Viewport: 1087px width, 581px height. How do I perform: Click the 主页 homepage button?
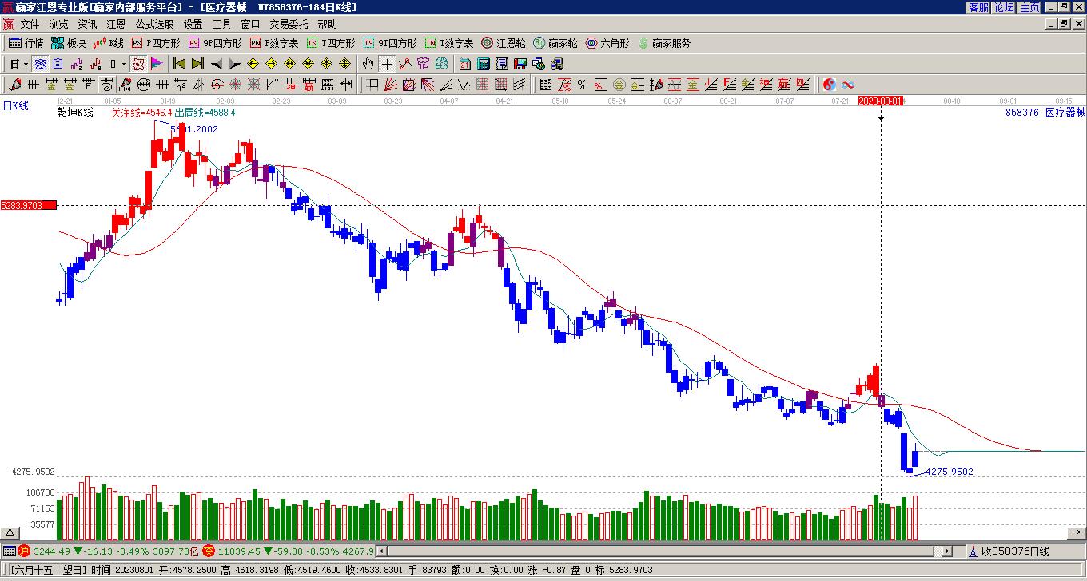pos(1029,7)
